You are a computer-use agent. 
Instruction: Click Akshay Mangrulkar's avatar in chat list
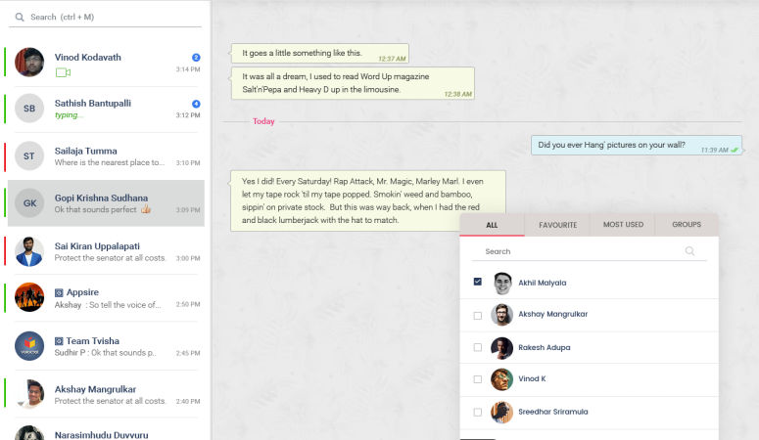point(29,394)
